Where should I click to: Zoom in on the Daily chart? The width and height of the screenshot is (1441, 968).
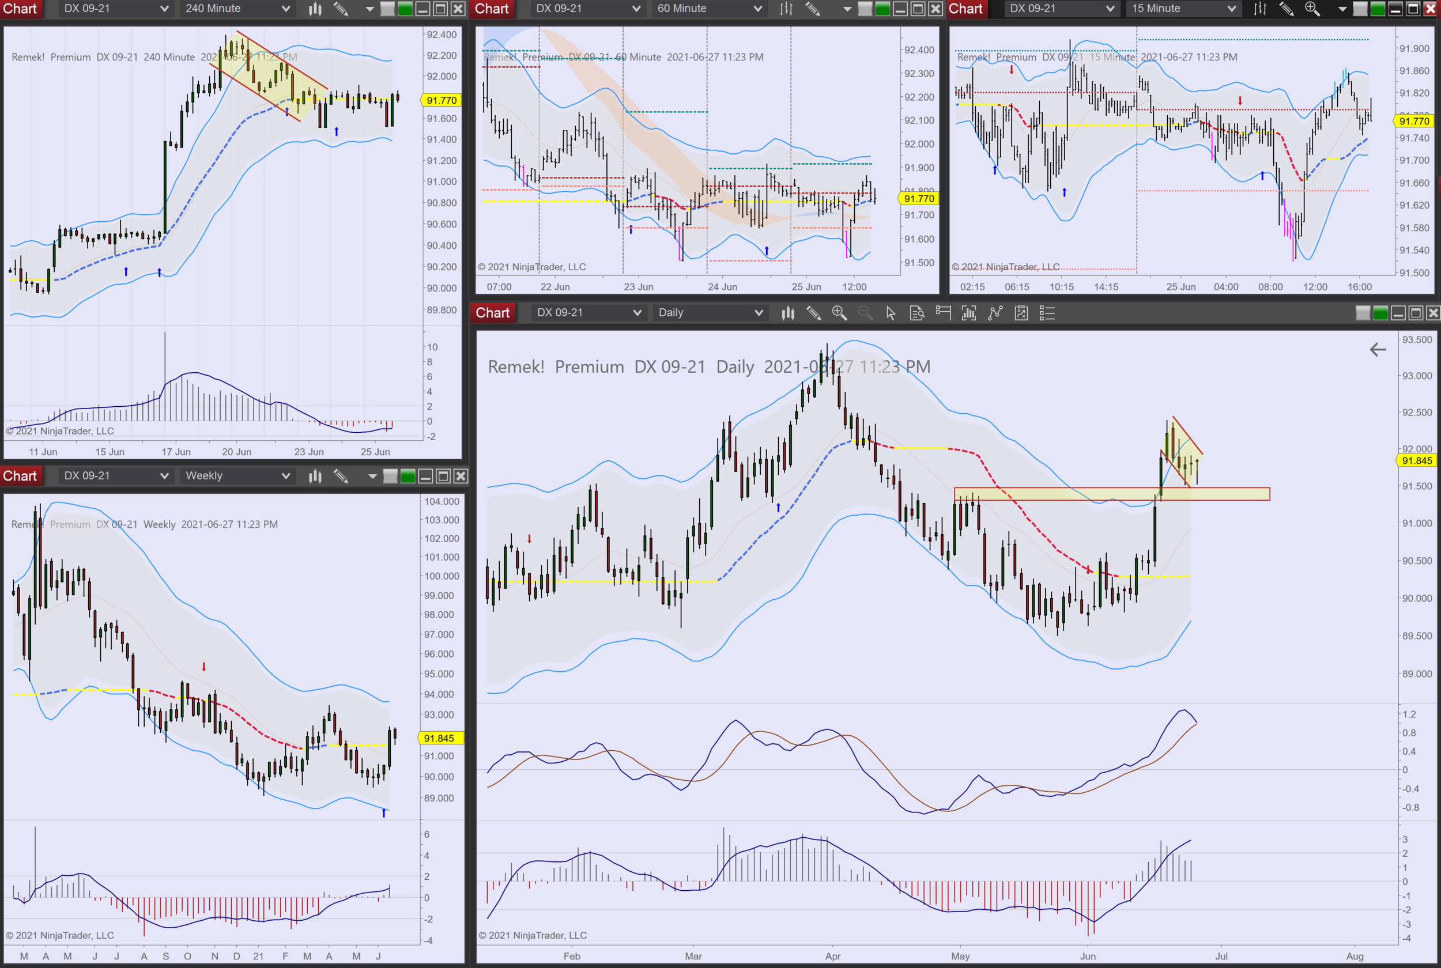pyautogui.click(x=839, y=313)
